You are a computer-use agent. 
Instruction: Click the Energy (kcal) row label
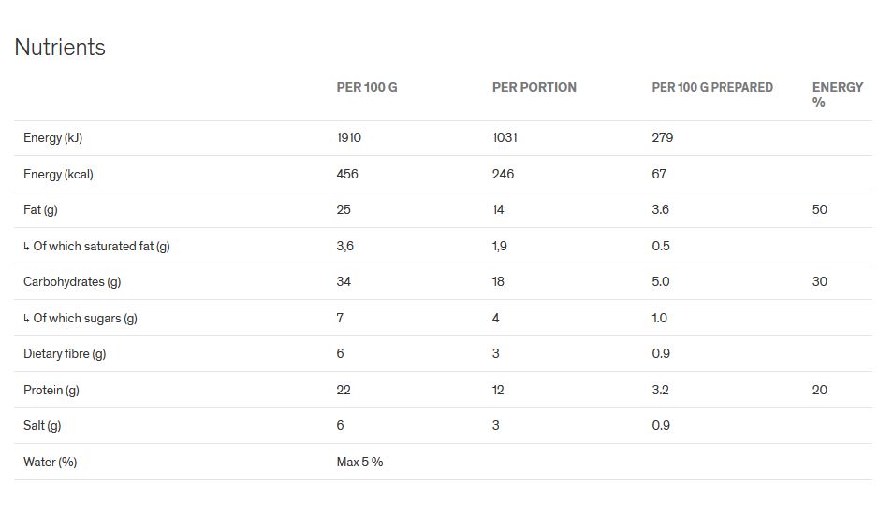(58, 174)
